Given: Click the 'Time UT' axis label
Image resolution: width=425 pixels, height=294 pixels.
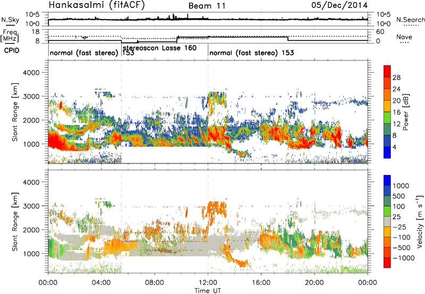Looking at the screenshot, I should pos(208,291).
